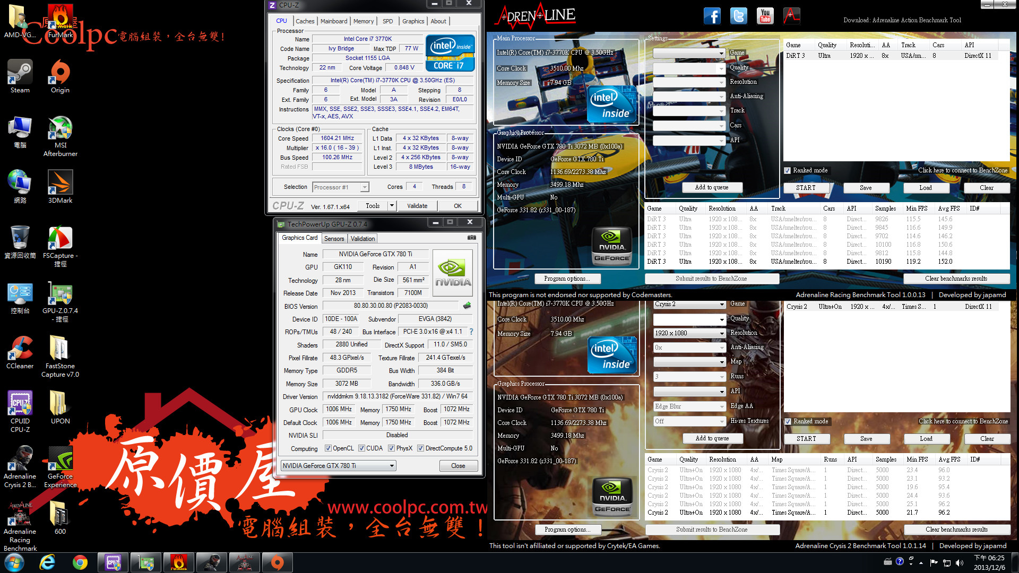Open Adrenaline Crysis 2 Benchmark shortcut

pyautogui.click(x=20, y=467)
